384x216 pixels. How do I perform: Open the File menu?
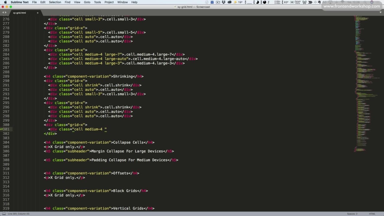(x=34, y=2)
